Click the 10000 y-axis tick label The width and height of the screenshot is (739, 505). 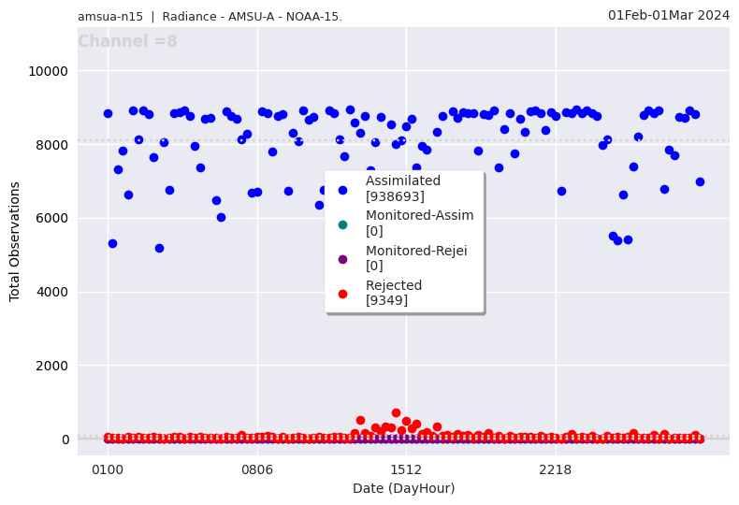pyautogui.click(x=48, y=71)
